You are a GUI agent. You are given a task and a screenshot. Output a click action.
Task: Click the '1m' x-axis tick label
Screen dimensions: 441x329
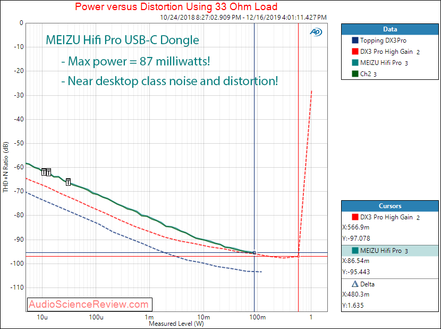click(149, 317)
